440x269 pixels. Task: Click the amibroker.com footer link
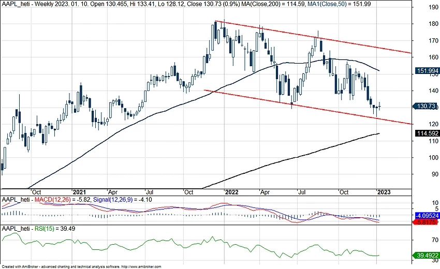(x=141, y=267)
